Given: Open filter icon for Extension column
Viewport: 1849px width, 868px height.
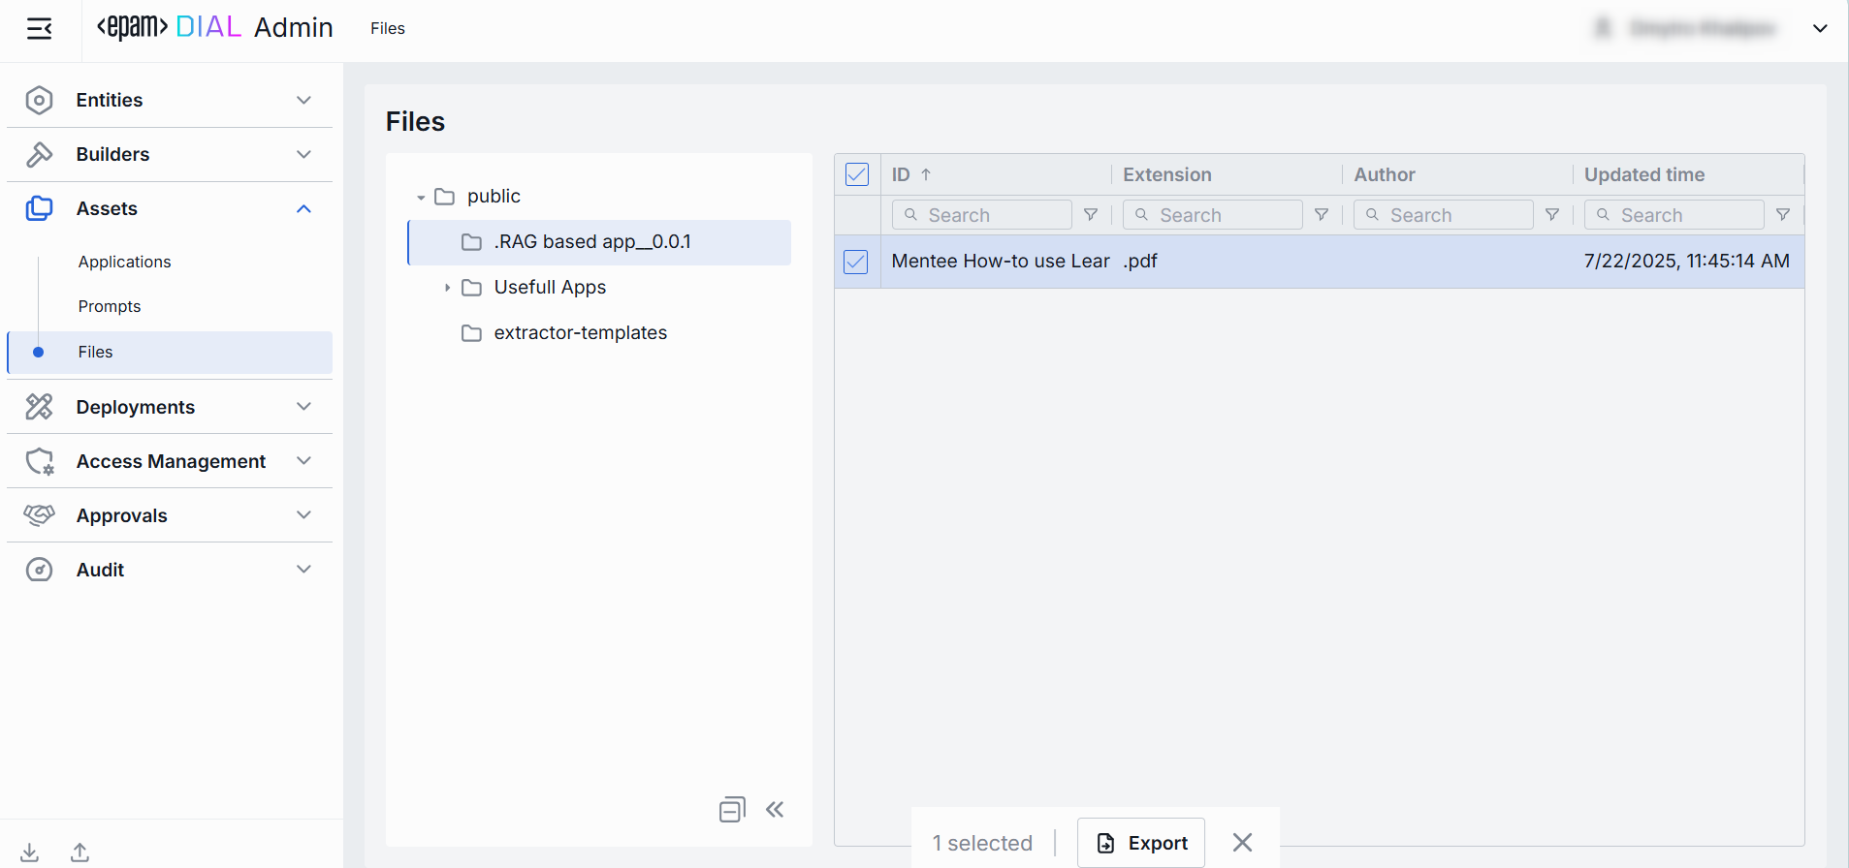Looking at the screenshot, I should [x=1322, y=215].
